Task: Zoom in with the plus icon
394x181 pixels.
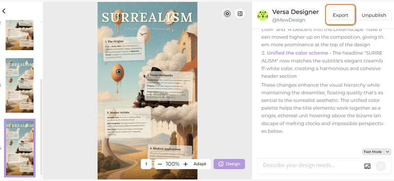Action: [x=186, y=164]
